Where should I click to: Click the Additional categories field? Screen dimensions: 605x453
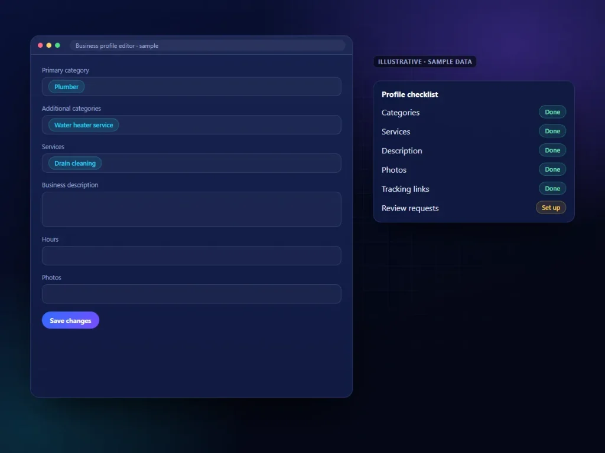(191, 125)
